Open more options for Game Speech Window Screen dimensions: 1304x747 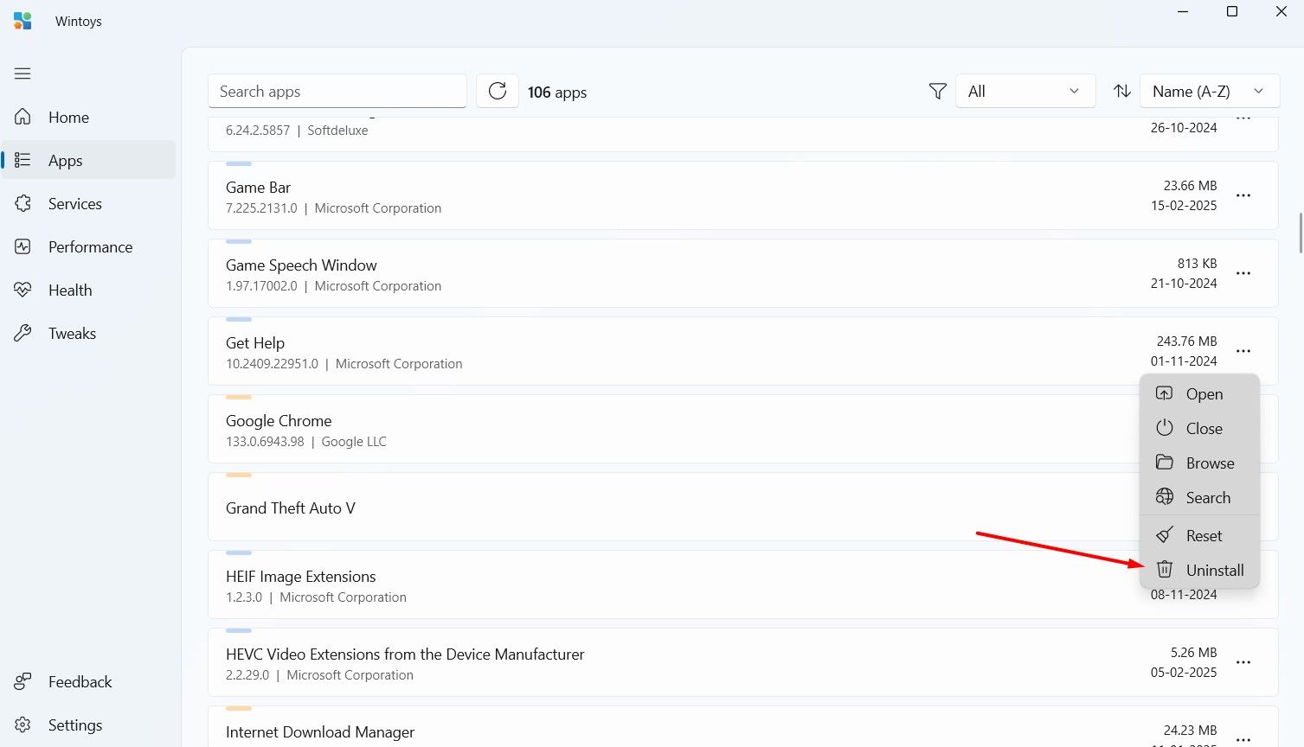pyautogui.click(x=1243, y=273)
